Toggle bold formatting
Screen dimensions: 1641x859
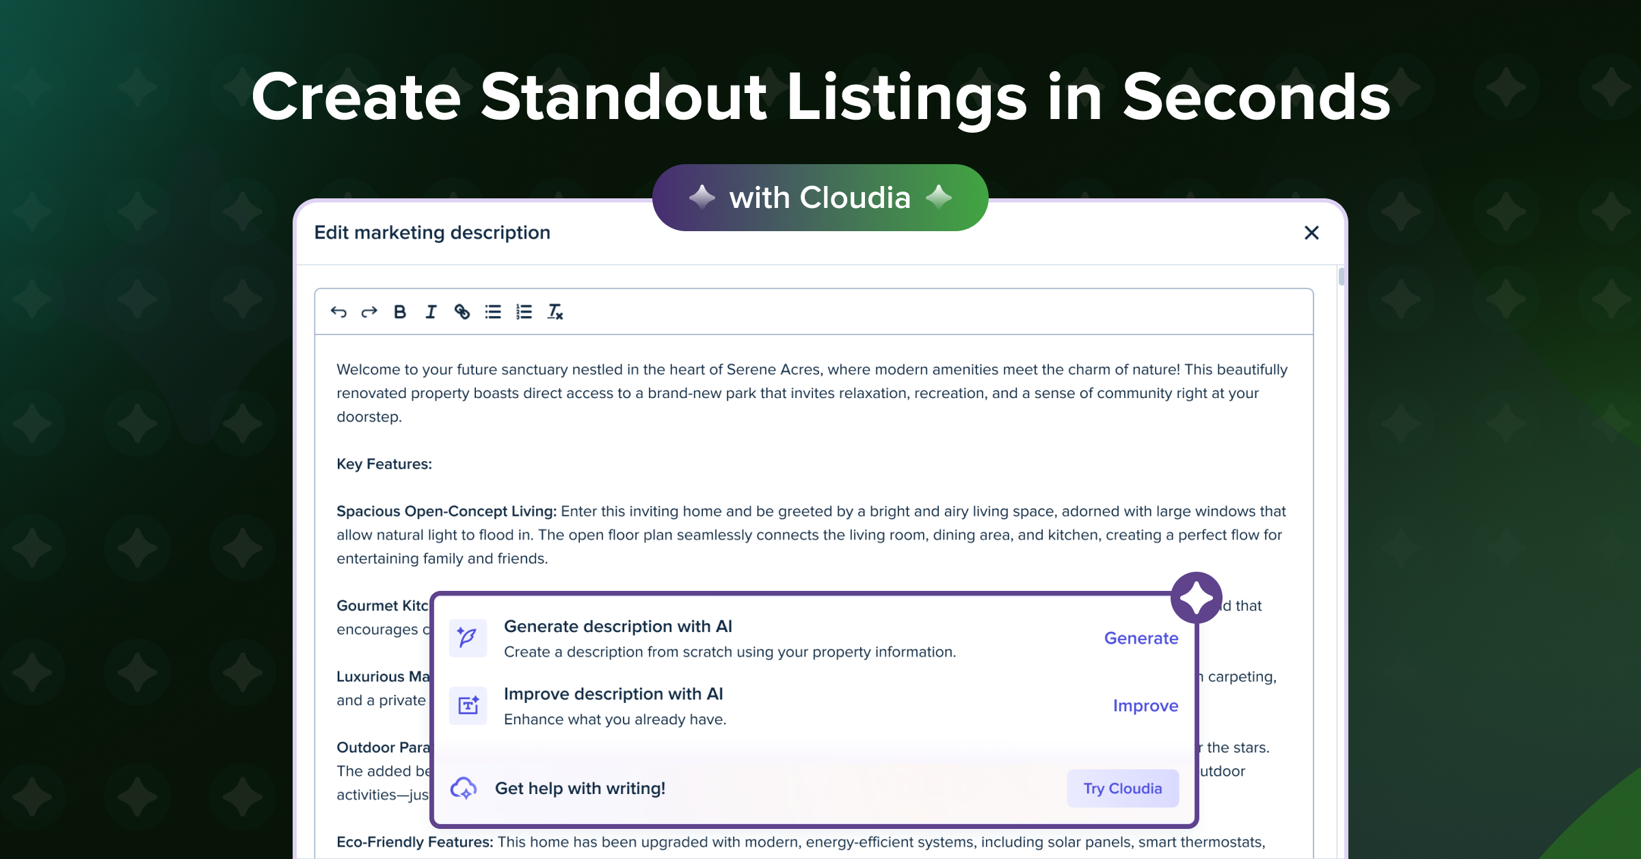(x=400, y=313)
